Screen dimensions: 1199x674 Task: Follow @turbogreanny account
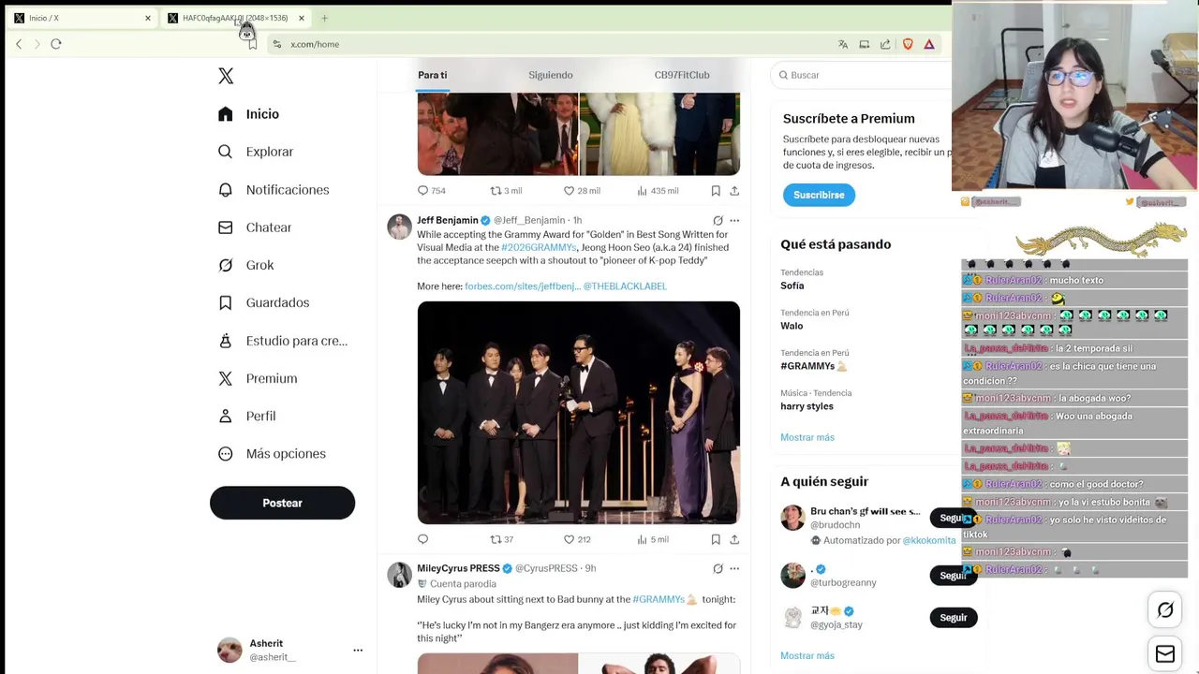pyautogui.click(x=953, y=575)
